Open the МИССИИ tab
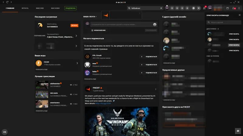Image resolution: width=243 pixels, height=136 pixels. coord(40,8)
